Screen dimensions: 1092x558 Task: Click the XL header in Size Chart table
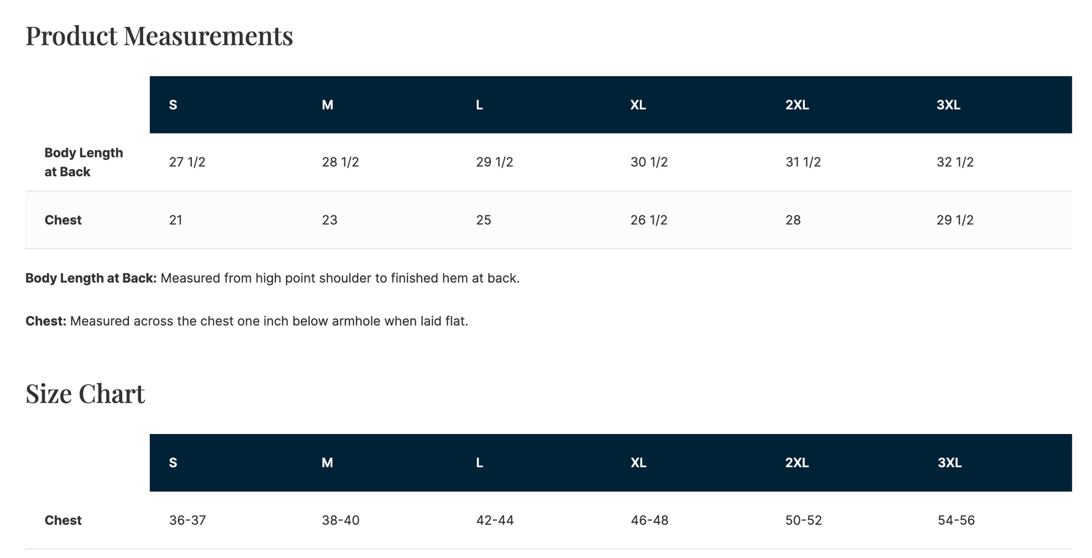coord(638,463)
